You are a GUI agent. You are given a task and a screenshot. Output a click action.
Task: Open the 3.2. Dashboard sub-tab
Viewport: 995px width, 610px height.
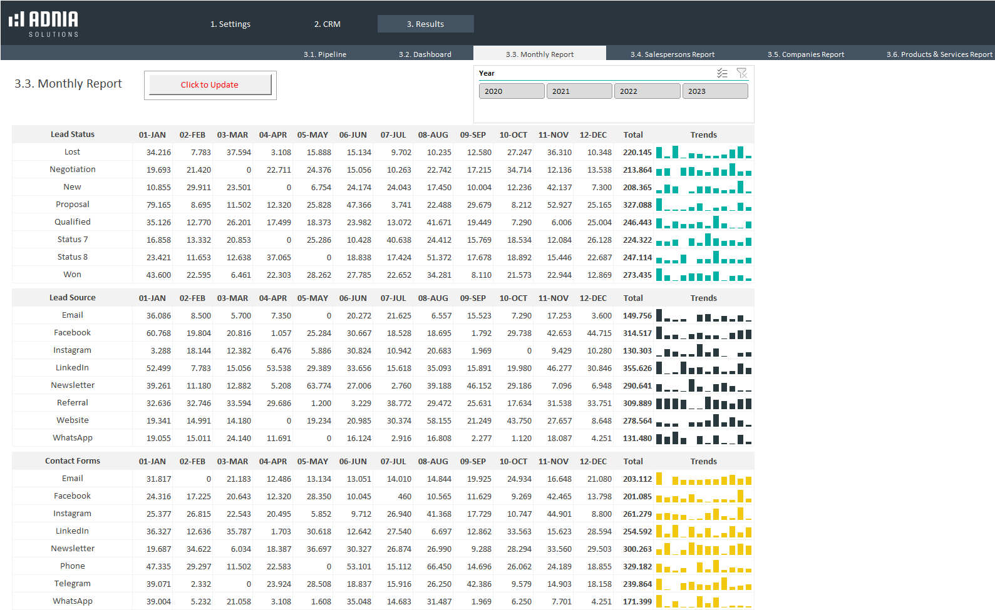coord(425,54)
